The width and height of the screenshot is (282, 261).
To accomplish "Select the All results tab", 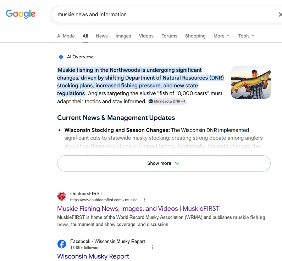I will pyautogui.click(x=85, y=36).
